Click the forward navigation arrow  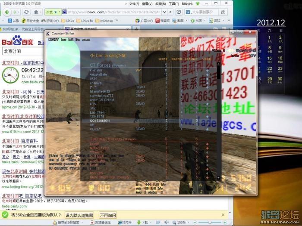point(15,12)
